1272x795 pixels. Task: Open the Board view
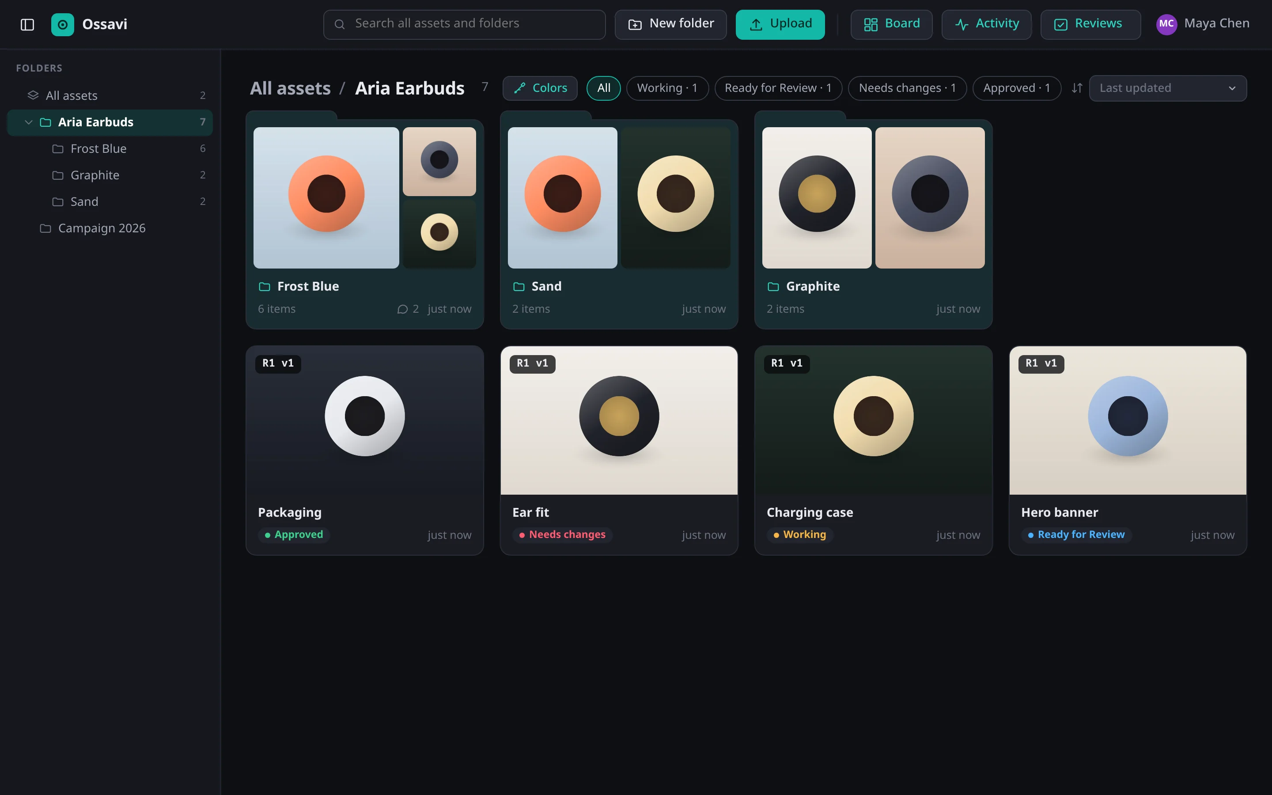pos(891,24)
